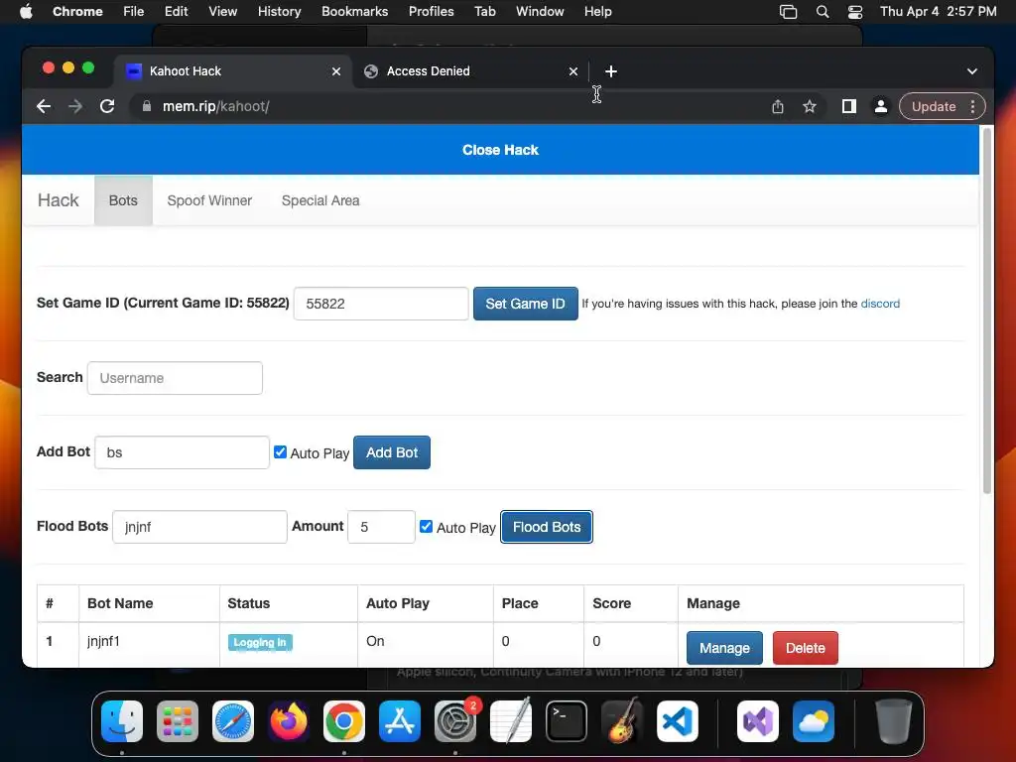
Task: Reload the mem.rip page
Action: (x=107, y=106)
